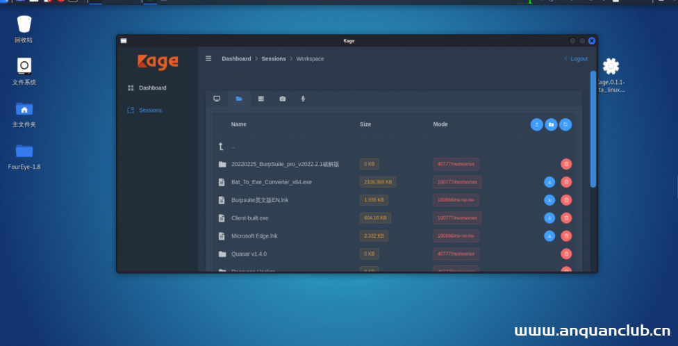This screenshot has width=678, height=346.
Task: Click the blue vertical scrollbar
Action: point(593,129)
